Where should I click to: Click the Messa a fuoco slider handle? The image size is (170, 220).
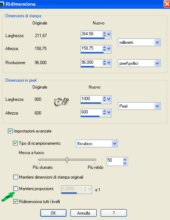tap(67, 160)
